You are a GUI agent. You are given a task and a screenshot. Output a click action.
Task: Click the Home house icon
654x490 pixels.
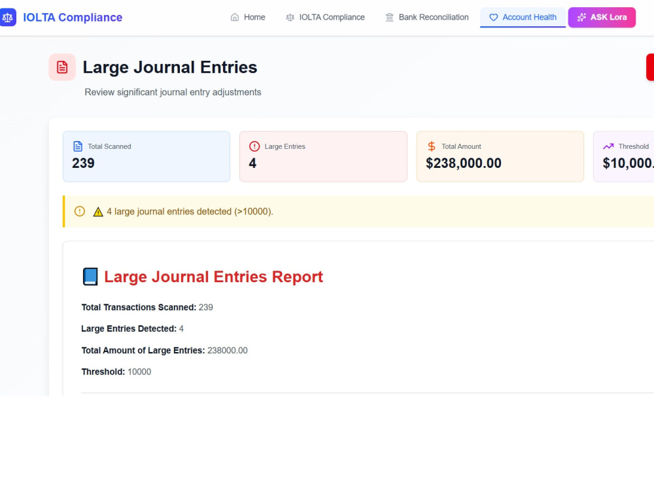pos(235,17)
